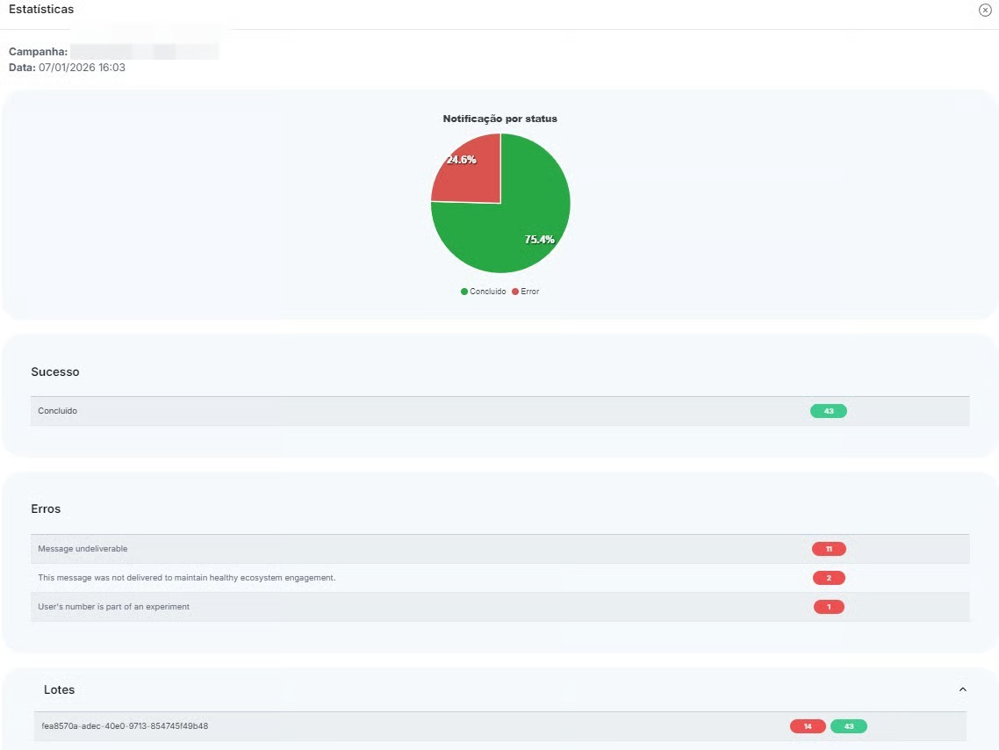Image resolution: width=999 pixels, height=750 pixels.
Task: Click the green 43 badge in Lotes row
Action: click(x=848, y=726)
